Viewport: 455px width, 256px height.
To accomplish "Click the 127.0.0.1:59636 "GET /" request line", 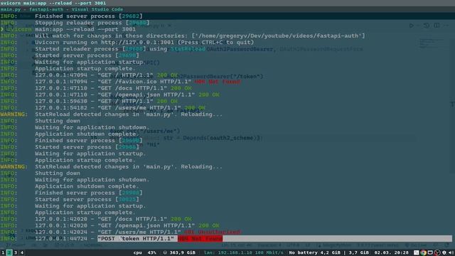I will 89,101.
